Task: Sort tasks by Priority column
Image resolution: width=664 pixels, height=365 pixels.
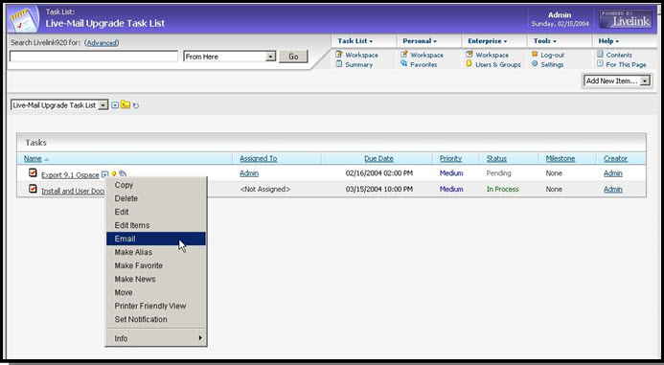Action: click(450, 158)
